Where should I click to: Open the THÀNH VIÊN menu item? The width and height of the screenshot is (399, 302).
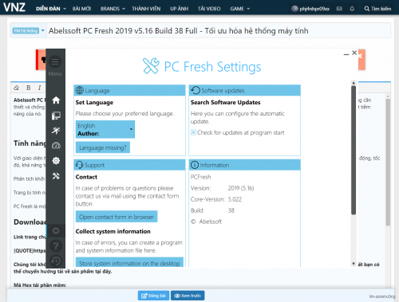[x=146, y=9]
